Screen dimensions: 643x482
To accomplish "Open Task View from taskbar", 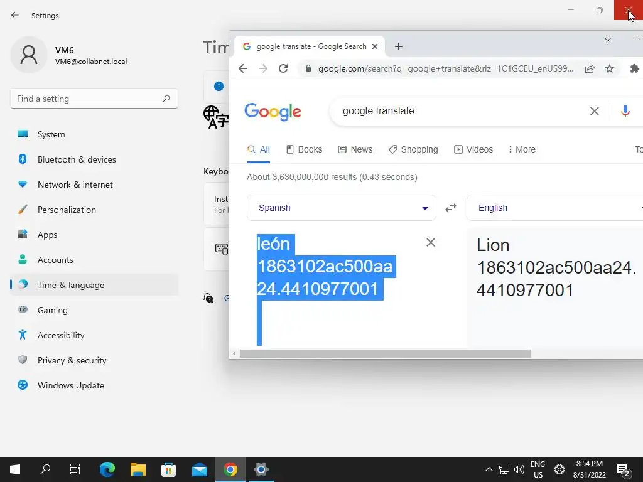I will click(x=75, y=469).
